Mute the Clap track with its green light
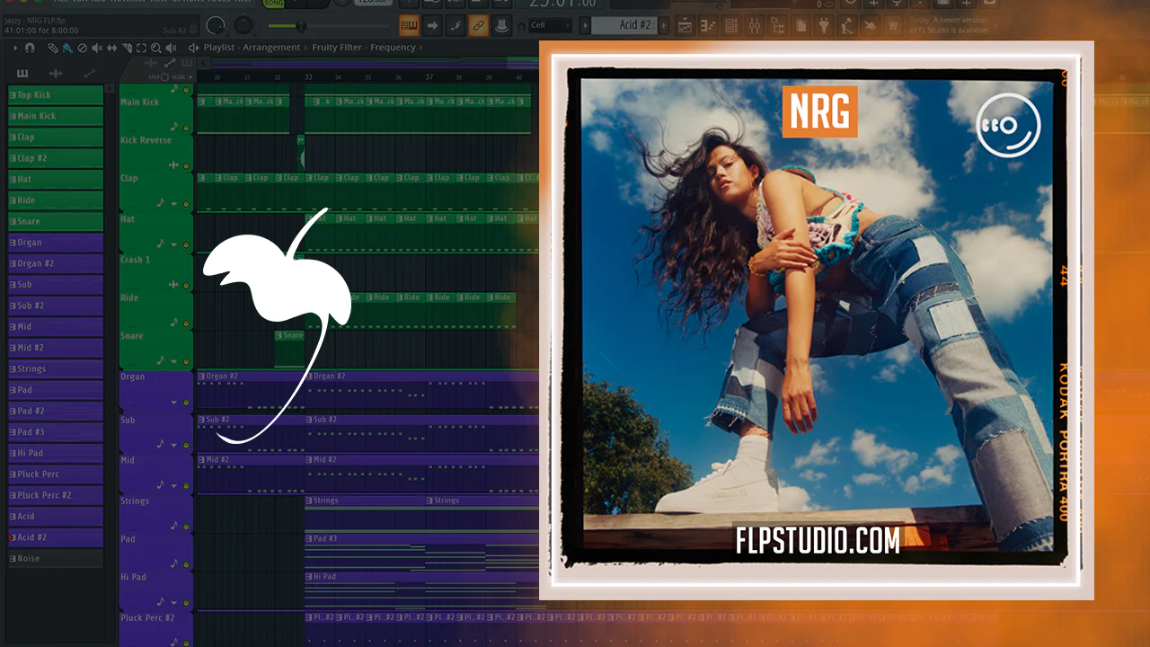Viewport: 1150px width, 647px height. coord(186,204)
